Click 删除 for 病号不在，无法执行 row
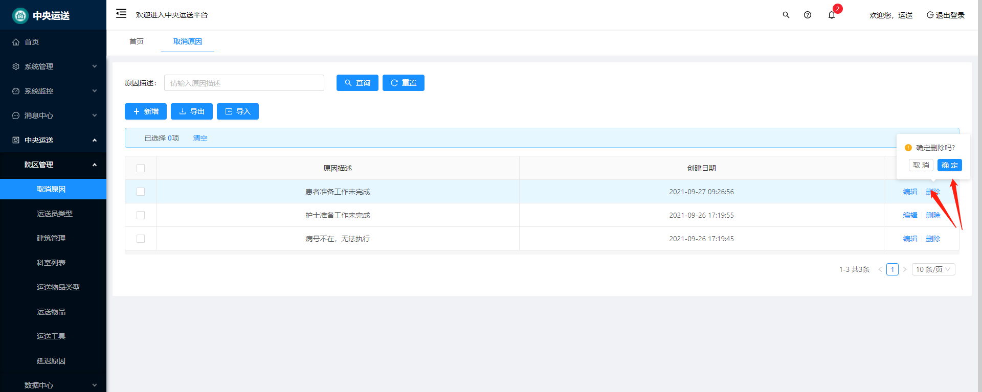 [x=933, y=239]
